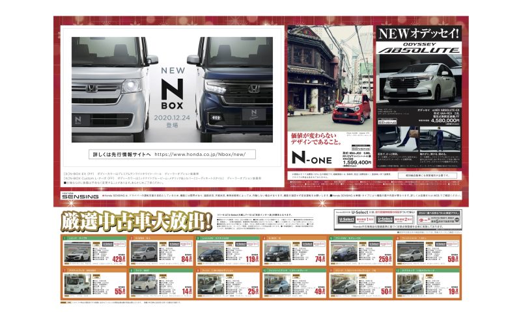Screen dimensions: 521x325
Task: Click the NEWオデッセイ! headline
Action: [x=419, y=34]
